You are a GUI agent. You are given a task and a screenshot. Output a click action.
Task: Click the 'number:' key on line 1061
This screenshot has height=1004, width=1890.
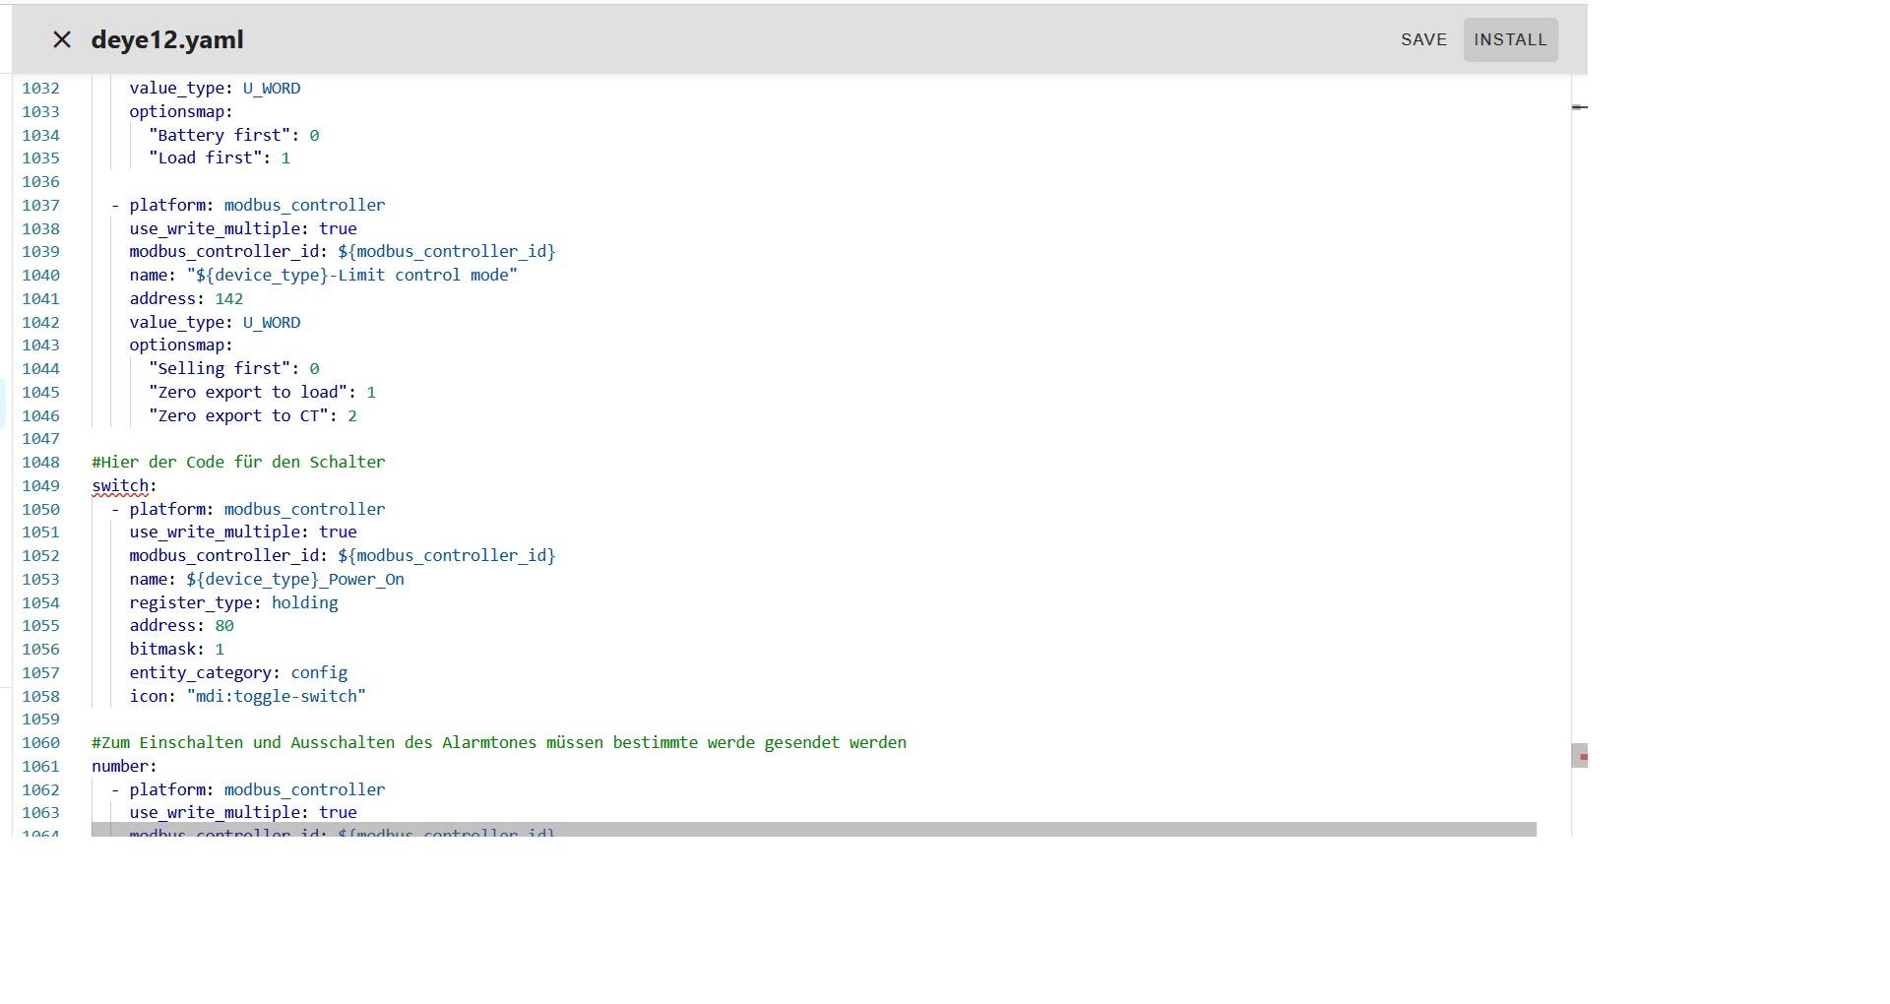click(x=124, y=766)
